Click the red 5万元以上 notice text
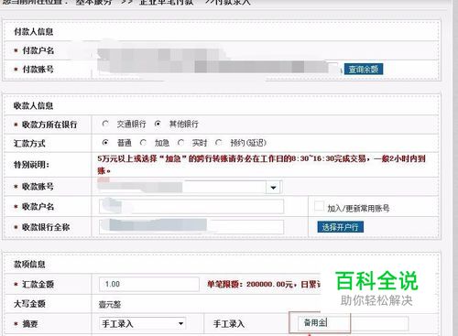458x336 pixels. click(261, 165)
